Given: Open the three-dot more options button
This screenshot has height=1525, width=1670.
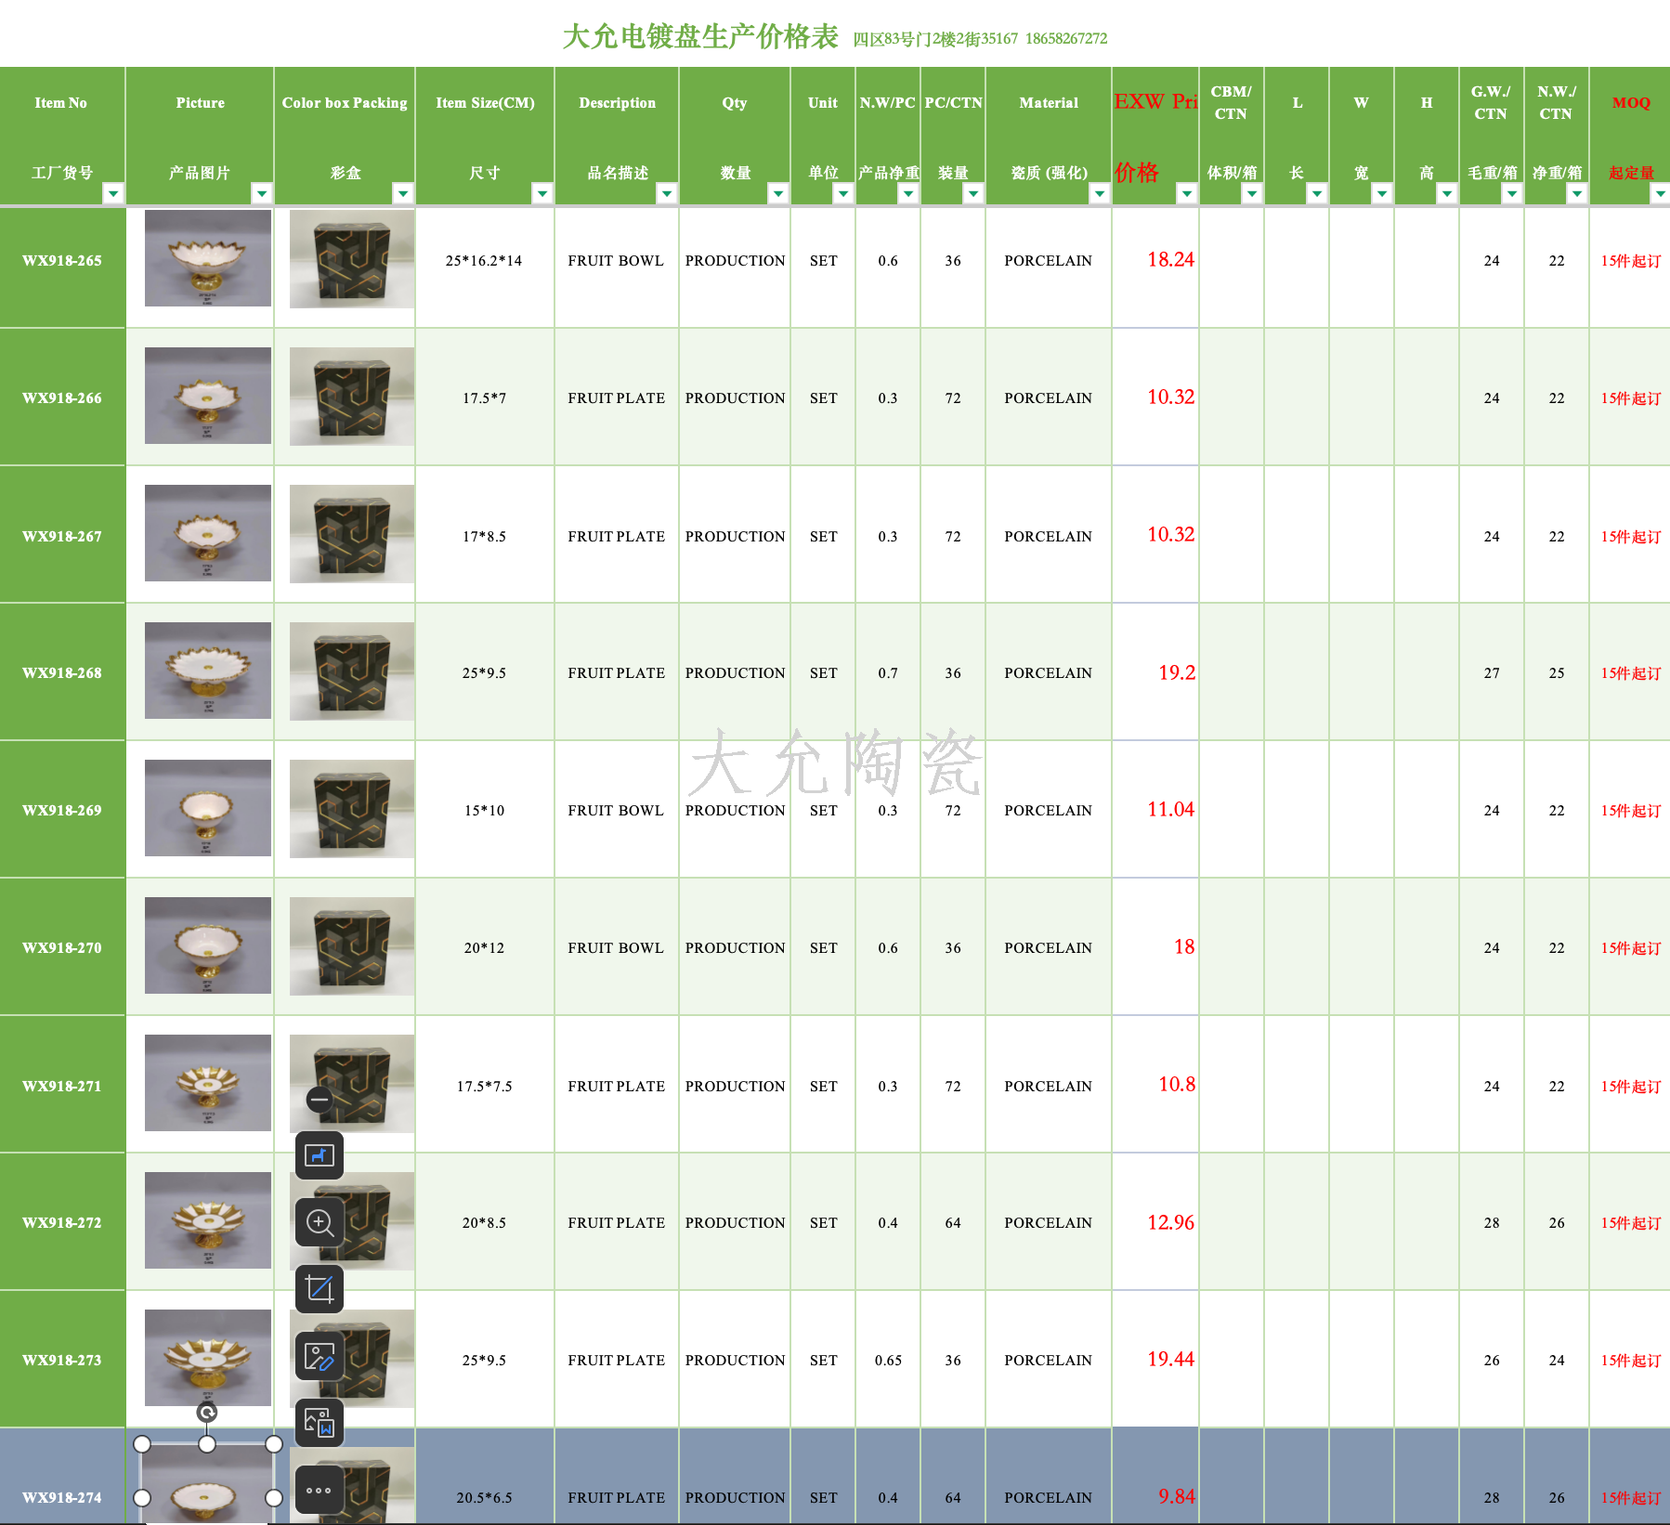Looking at the screenshot, I should pos(320,1490).
